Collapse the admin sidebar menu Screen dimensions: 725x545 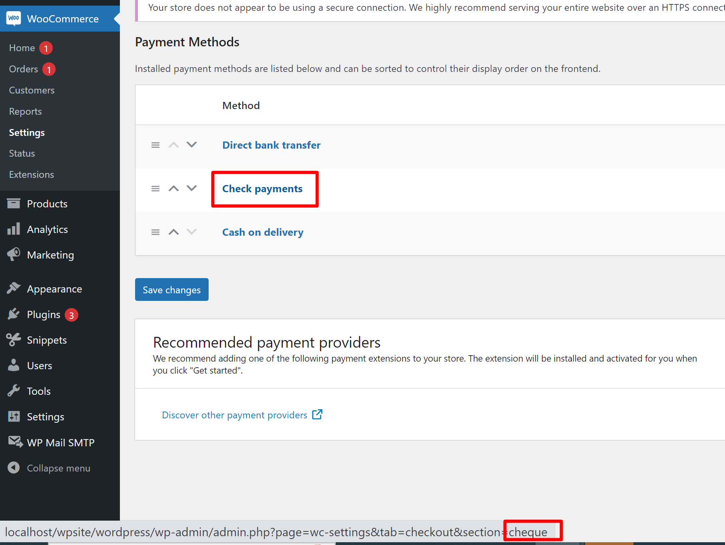[14, 468]
